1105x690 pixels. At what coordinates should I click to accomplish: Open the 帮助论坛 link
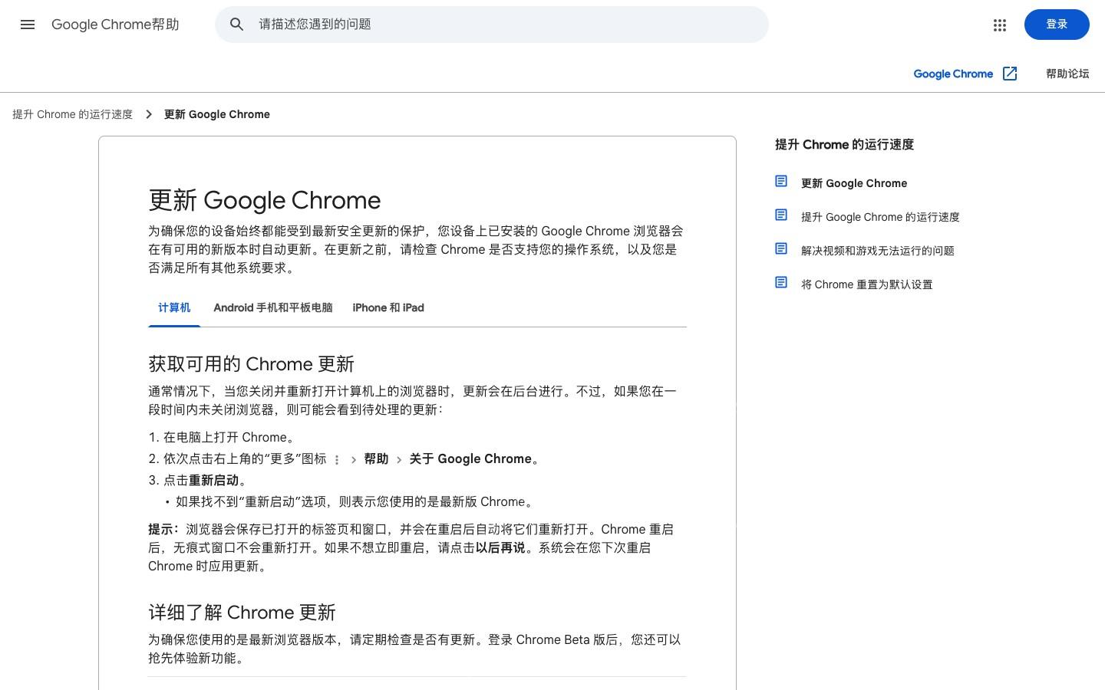[1067, 74]
